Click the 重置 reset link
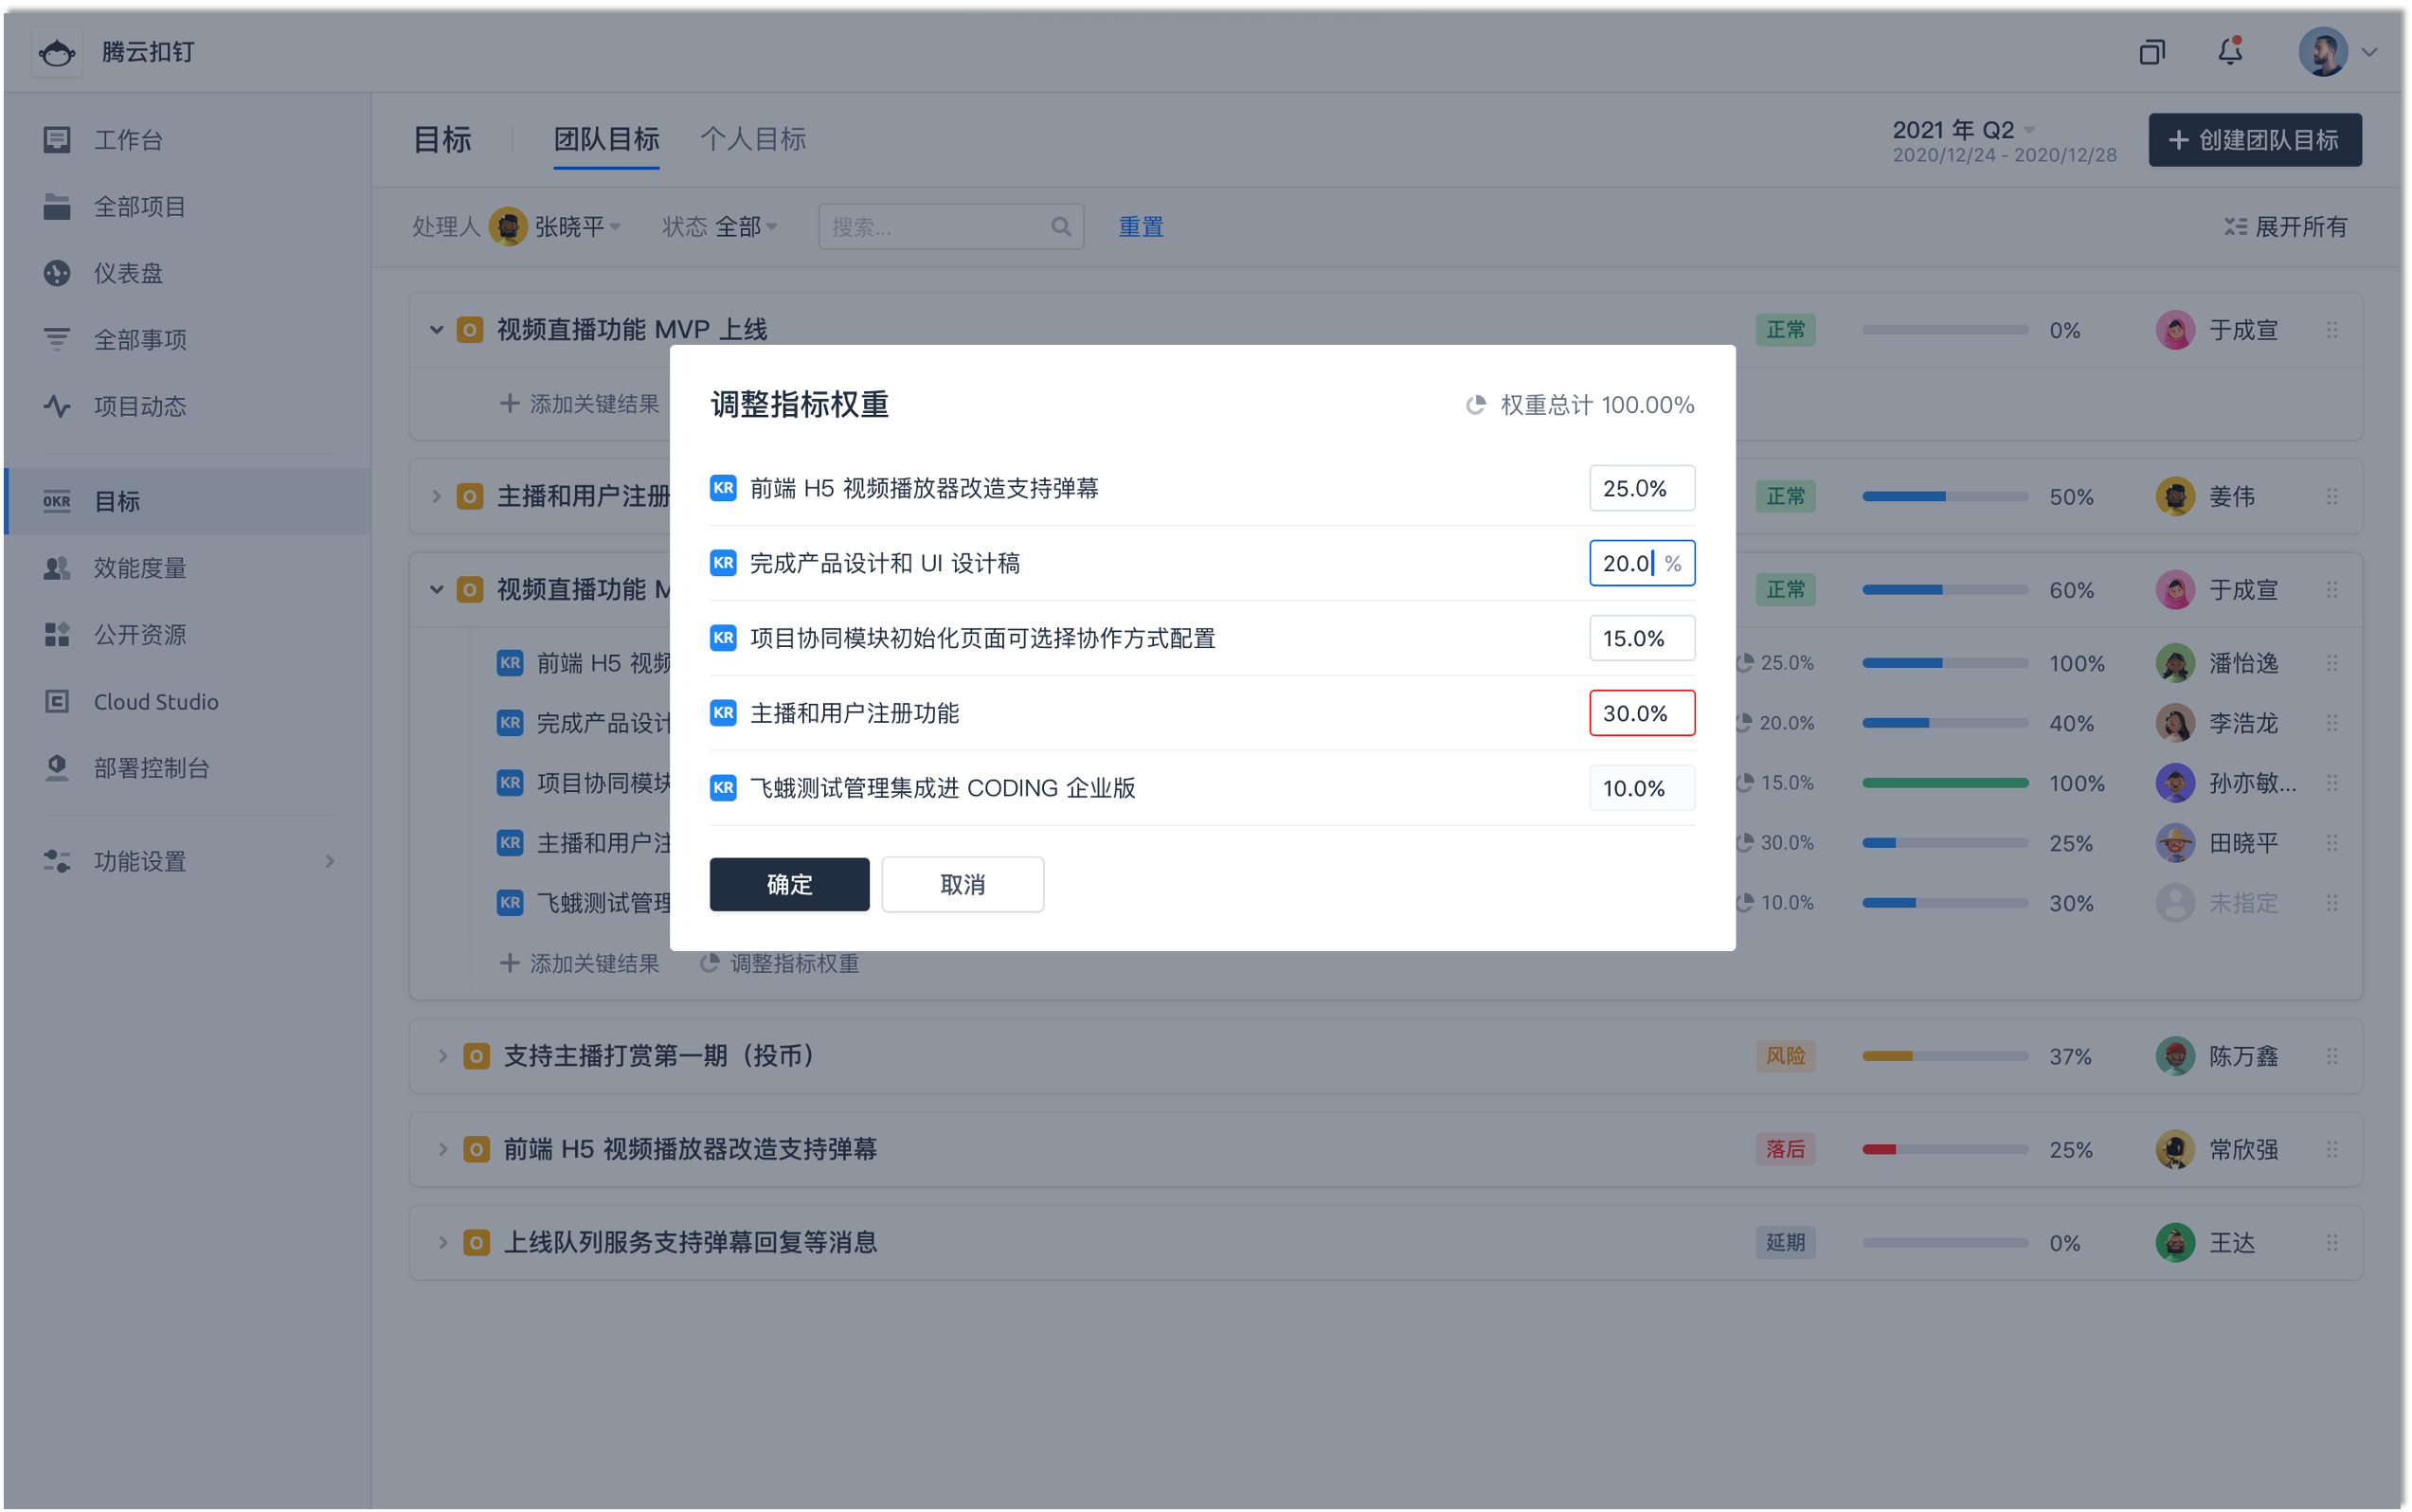Image resolution: width=2412 pixels, height=1512 pixels. [1140, 226]
